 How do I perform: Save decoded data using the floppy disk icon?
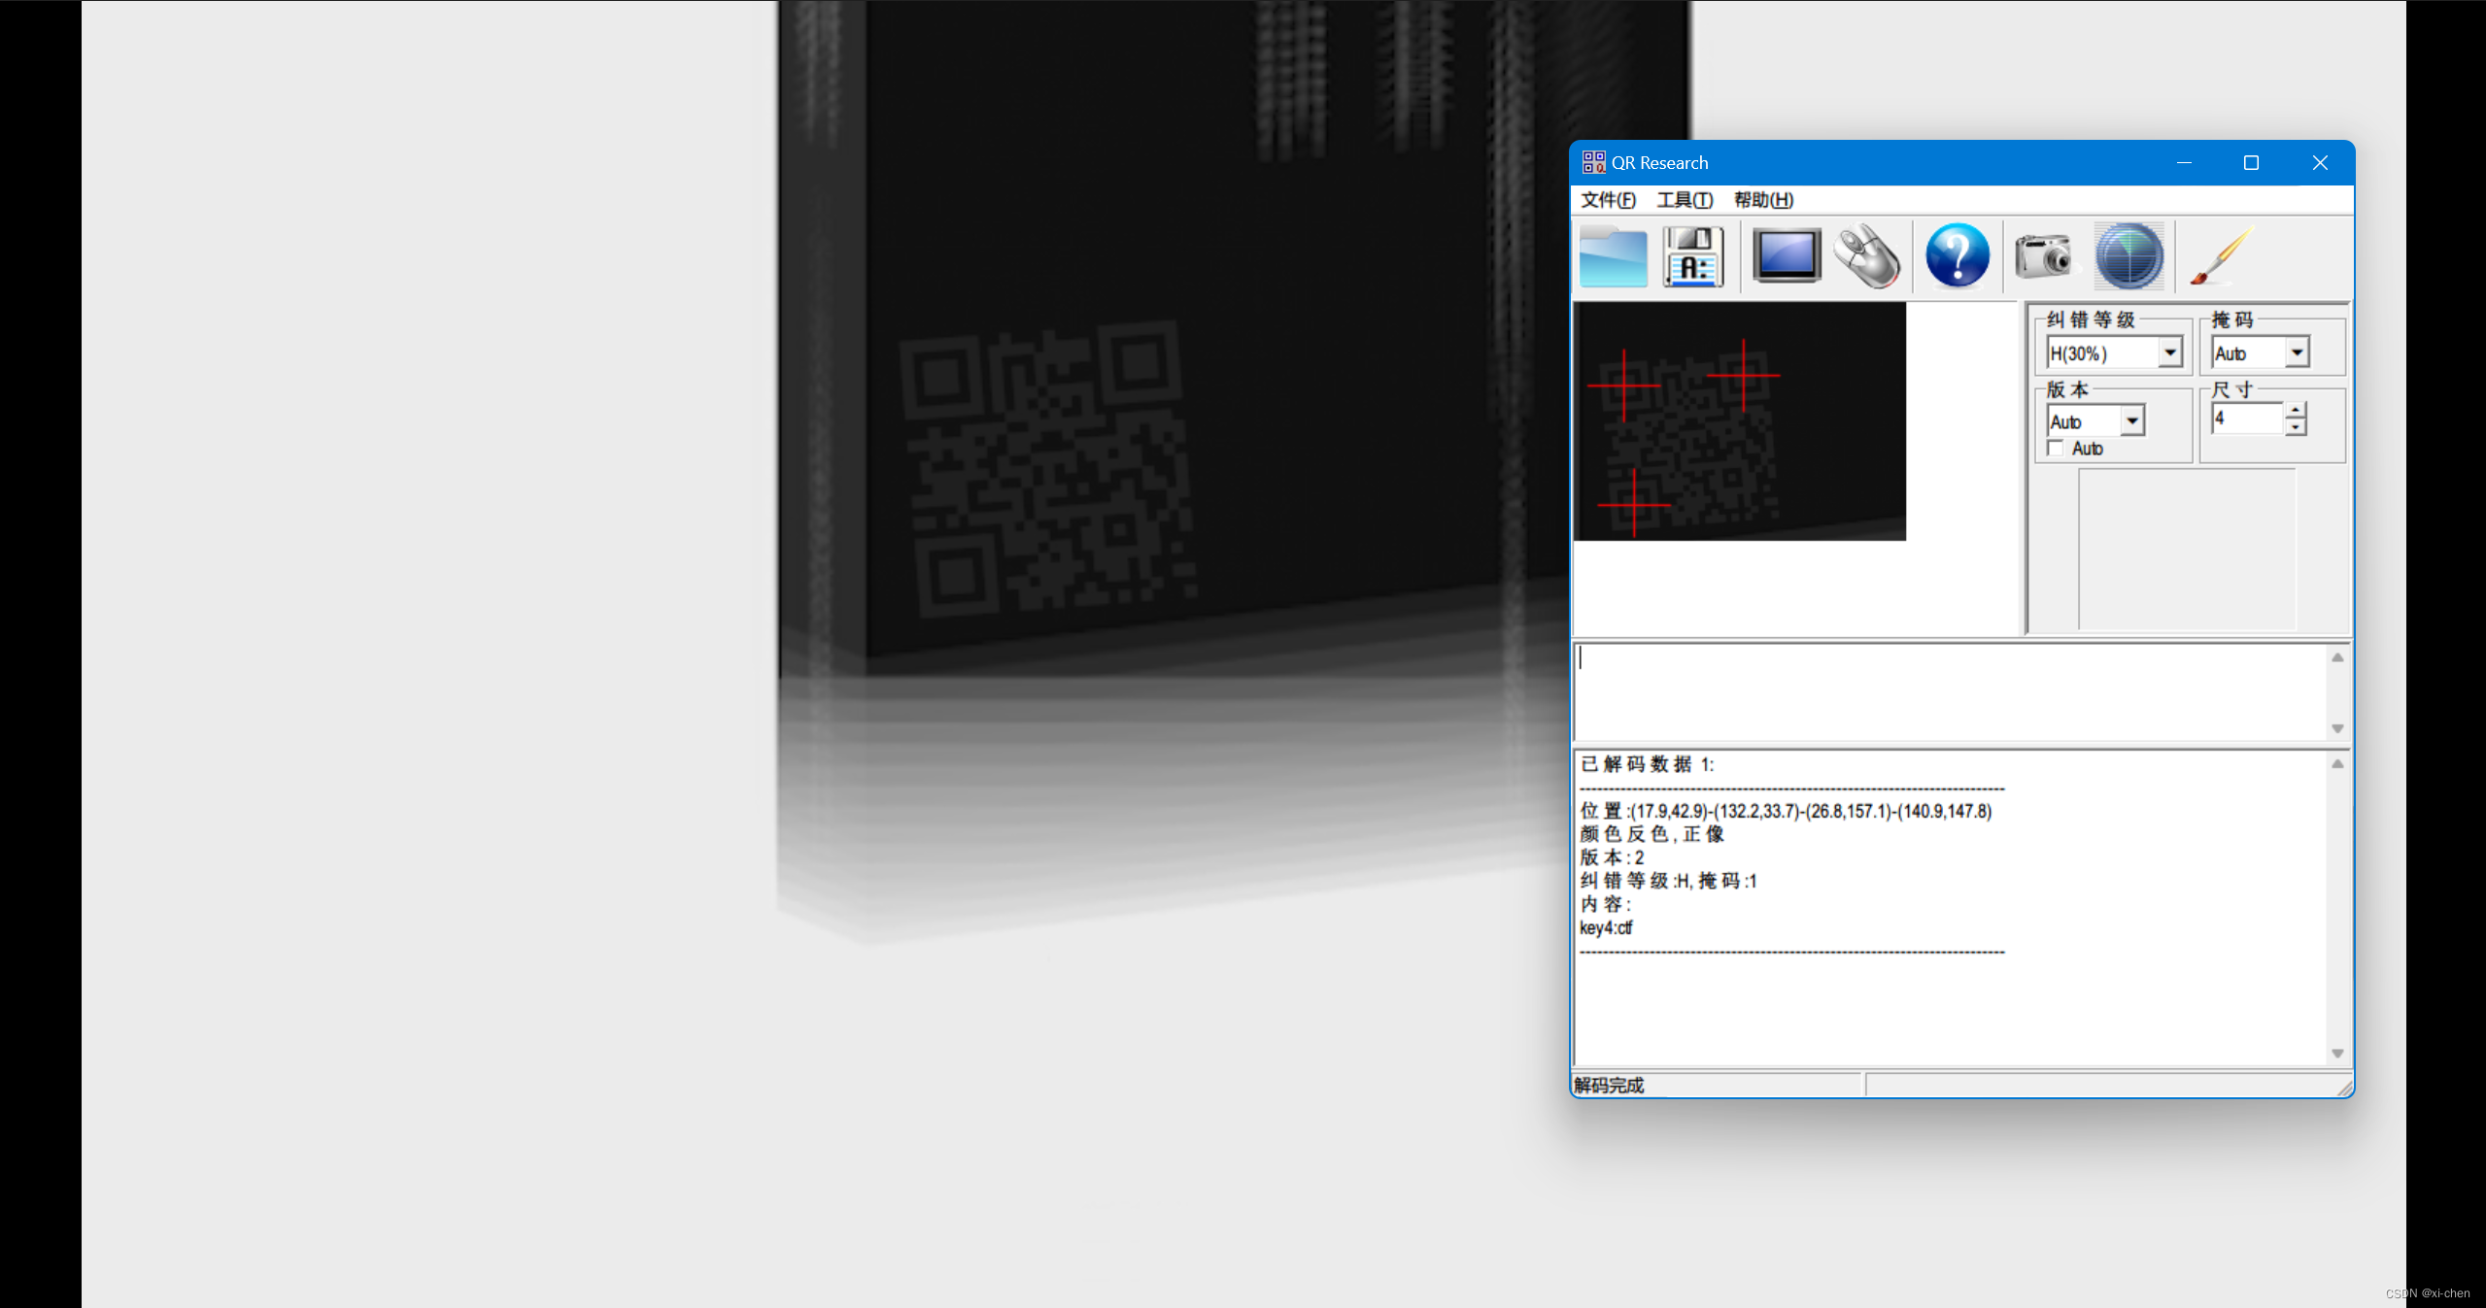(x=1692, y=255)
